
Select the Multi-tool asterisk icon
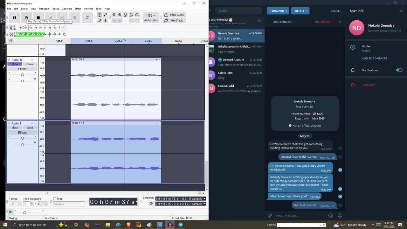click(x=106, y=21)
